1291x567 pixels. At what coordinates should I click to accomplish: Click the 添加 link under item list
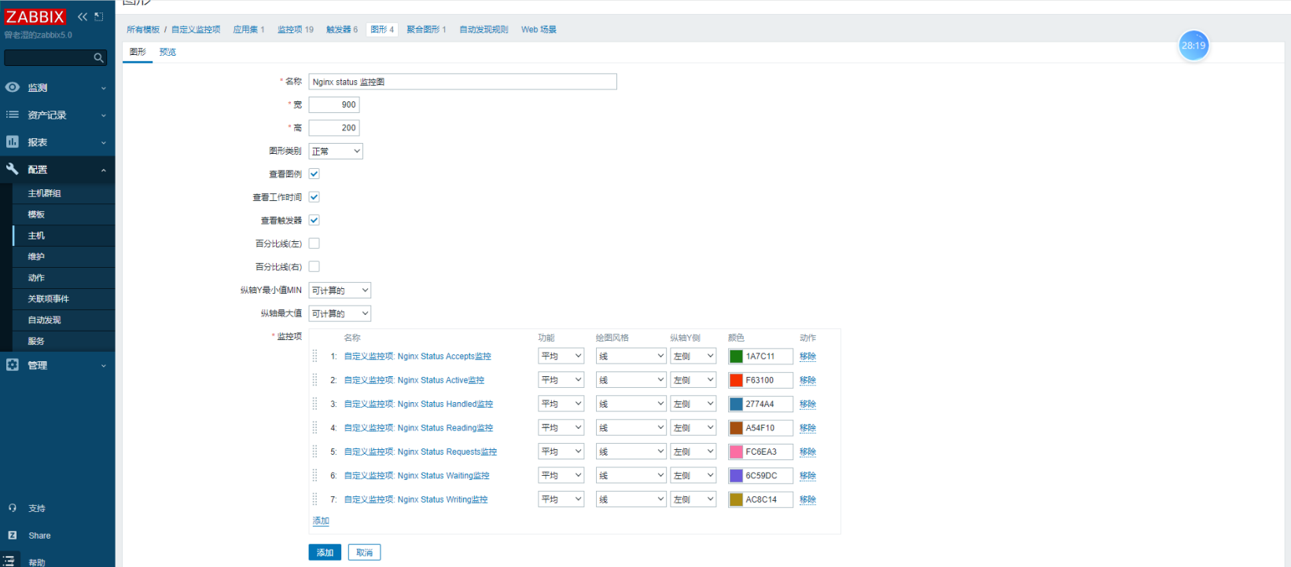[x=321, y=521]
